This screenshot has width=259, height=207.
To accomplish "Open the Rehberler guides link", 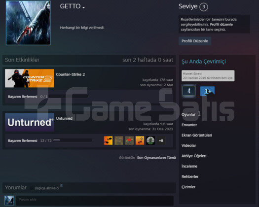I will pos(190,176).
